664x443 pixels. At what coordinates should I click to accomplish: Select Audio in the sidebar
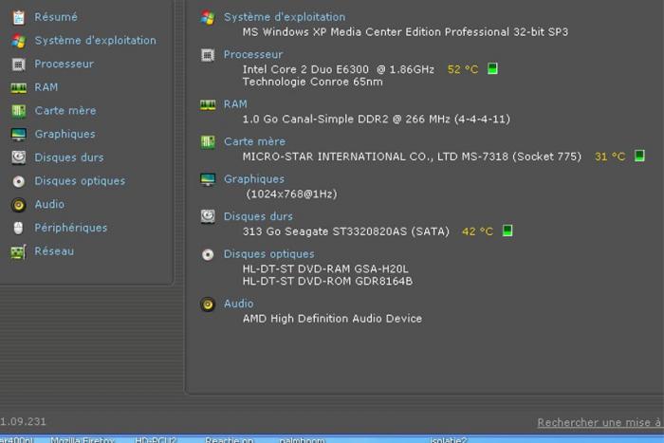click(x=49, y=204)
